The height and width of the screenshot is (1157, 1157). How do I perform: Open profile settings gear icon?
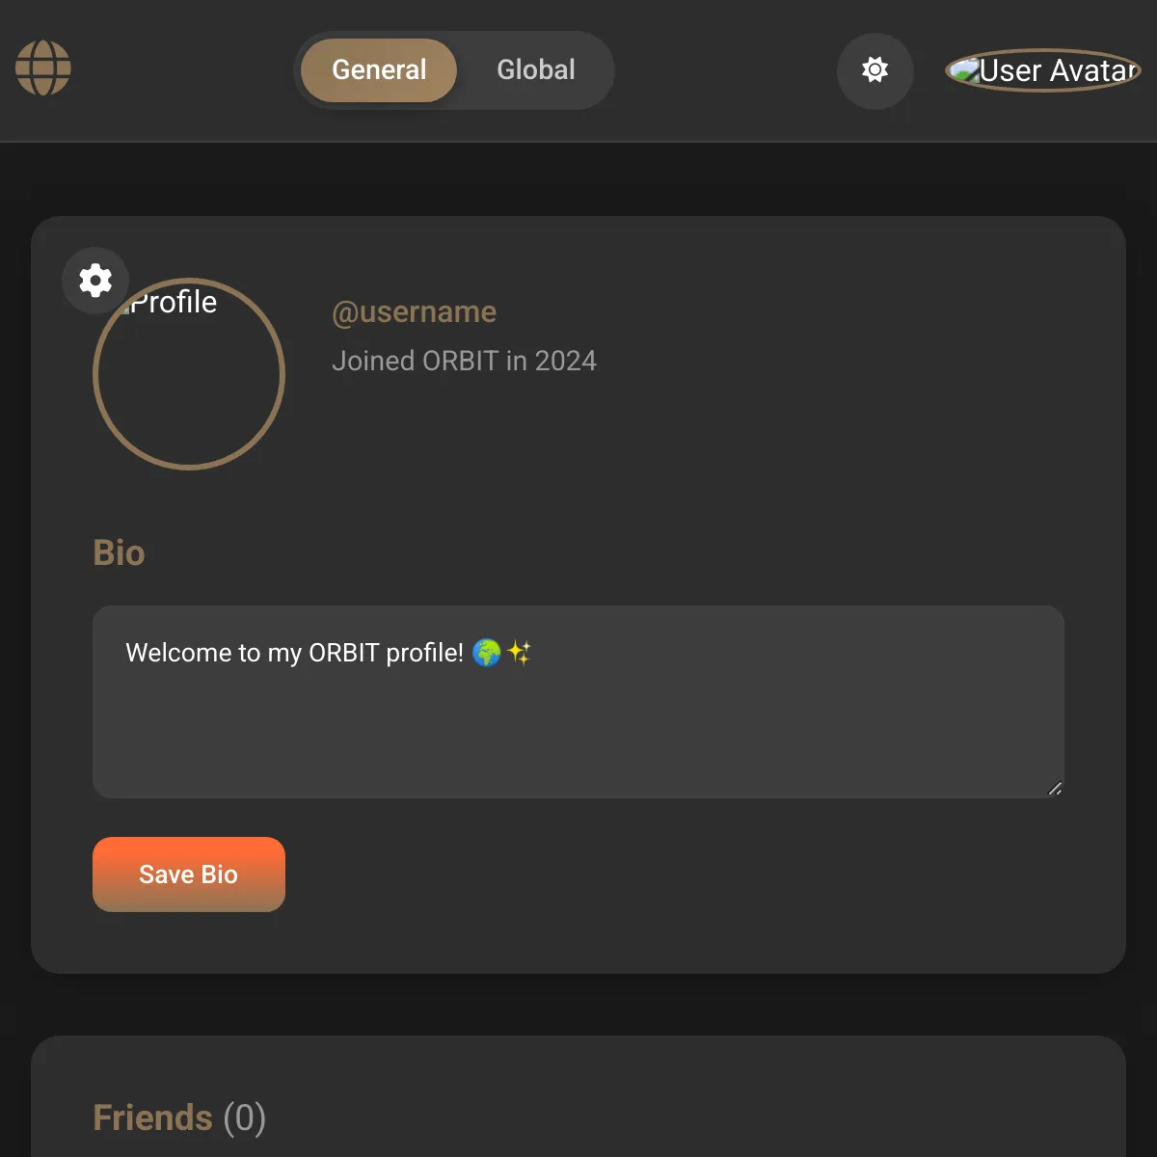[x=95, y=281]
